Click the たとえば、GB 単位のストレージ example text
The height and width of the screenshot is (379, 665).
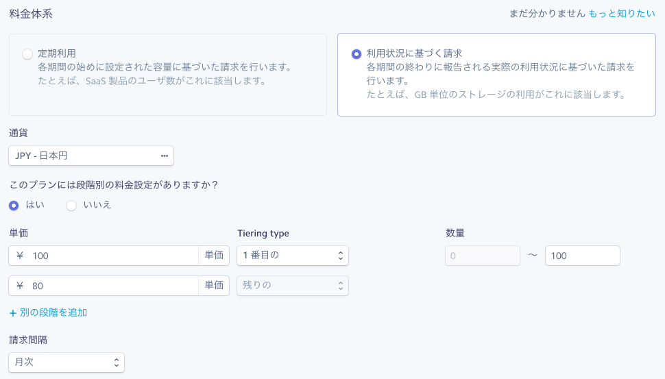coord(496,94)
